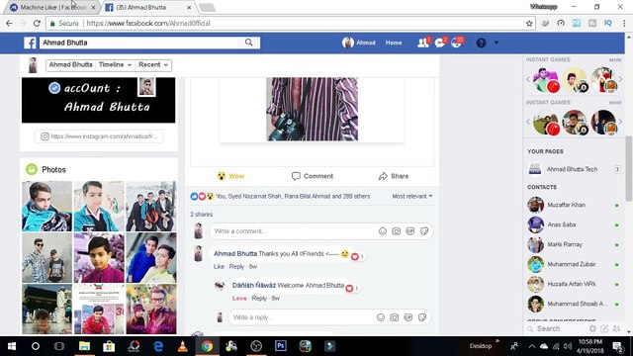Open the notifications globe icon
Image resolution: width=633 pixels, height=356 pixels.
(x=457, y=43)
